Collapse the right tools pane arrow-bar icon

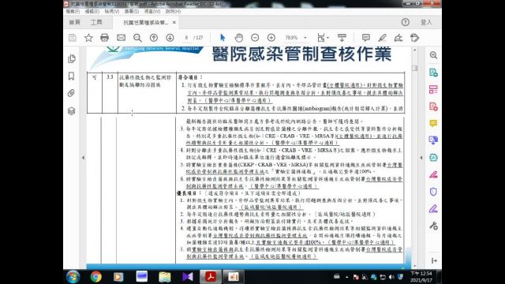[x=434, y=260]
